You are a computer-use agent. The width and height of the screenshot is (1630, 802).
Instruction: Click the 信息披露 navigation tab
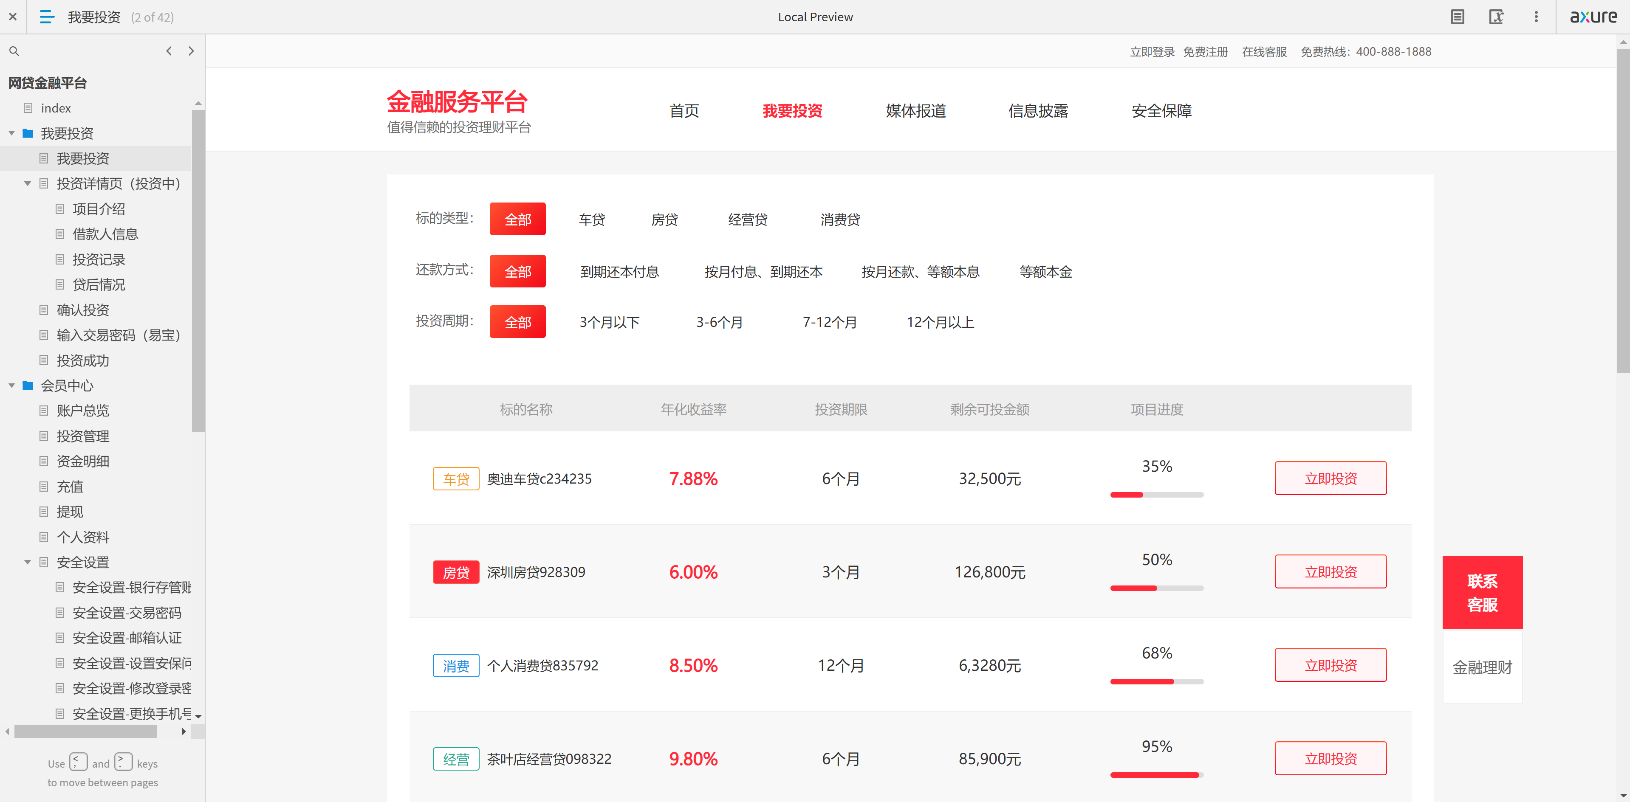(1038, 111)
